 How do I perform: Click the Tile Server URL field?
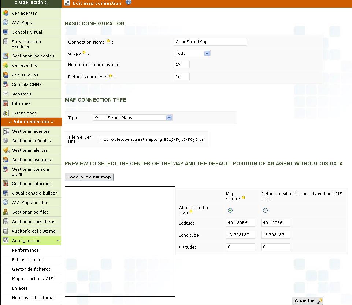(152, 139)
